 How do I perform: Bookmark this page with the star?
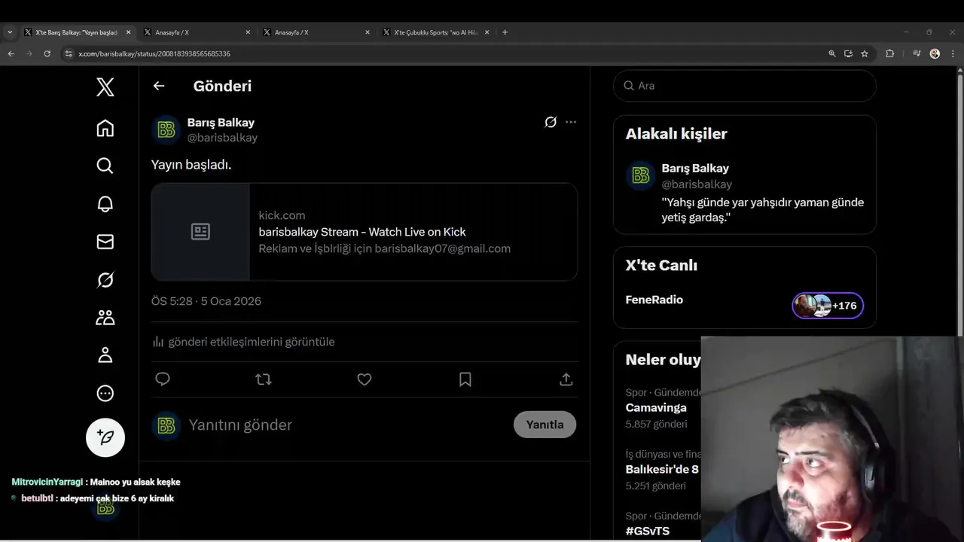(x=865, y=53)
